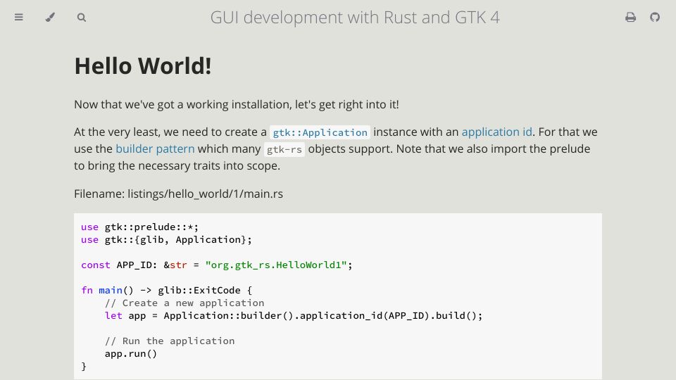Click the comment Create a new application

[x=184, y=303]
